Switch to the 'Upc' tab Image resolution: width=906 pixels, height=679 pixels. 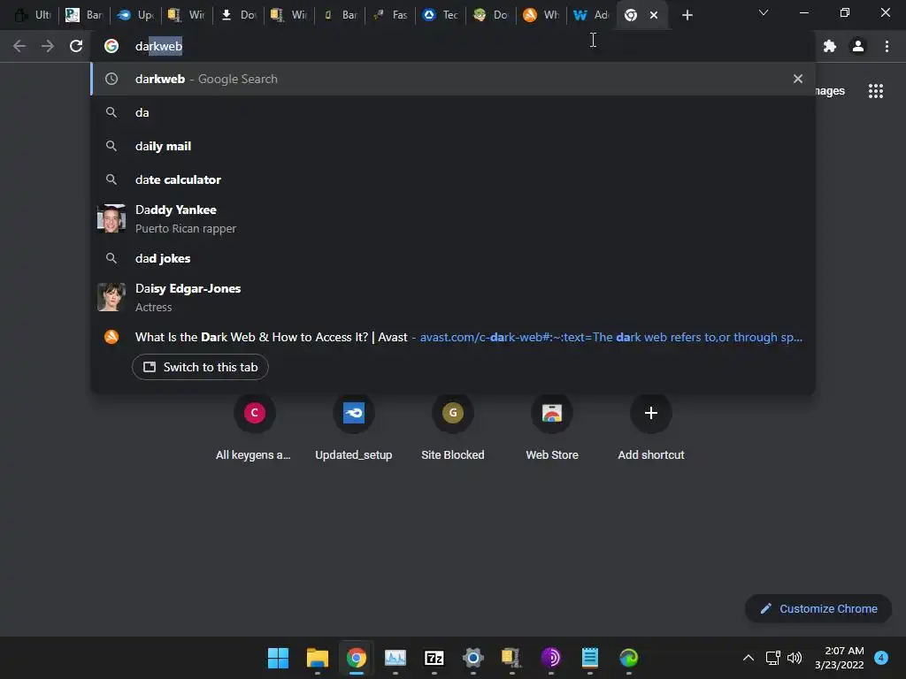click(135, 15)
